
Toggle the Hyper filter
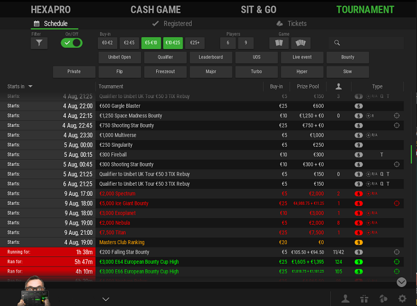coord(302,72)
